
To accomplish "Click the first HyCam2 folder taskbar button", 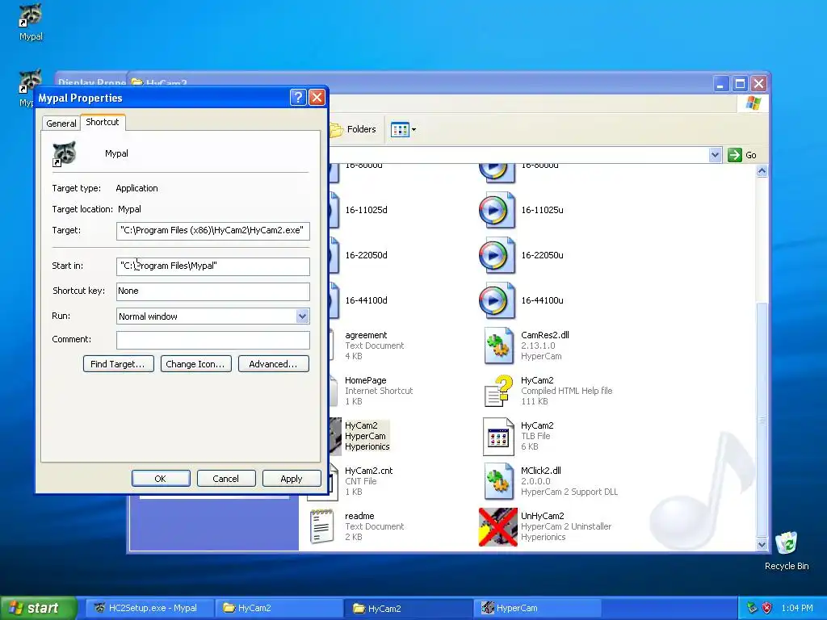I will [x=279, y=608].
